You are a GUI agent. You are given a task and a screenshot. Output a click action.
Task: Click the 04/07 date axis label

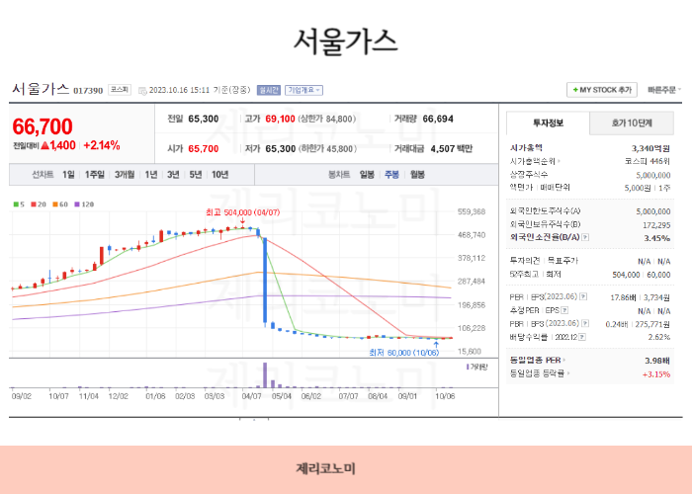pyautogui.click(x=251, y=396)
